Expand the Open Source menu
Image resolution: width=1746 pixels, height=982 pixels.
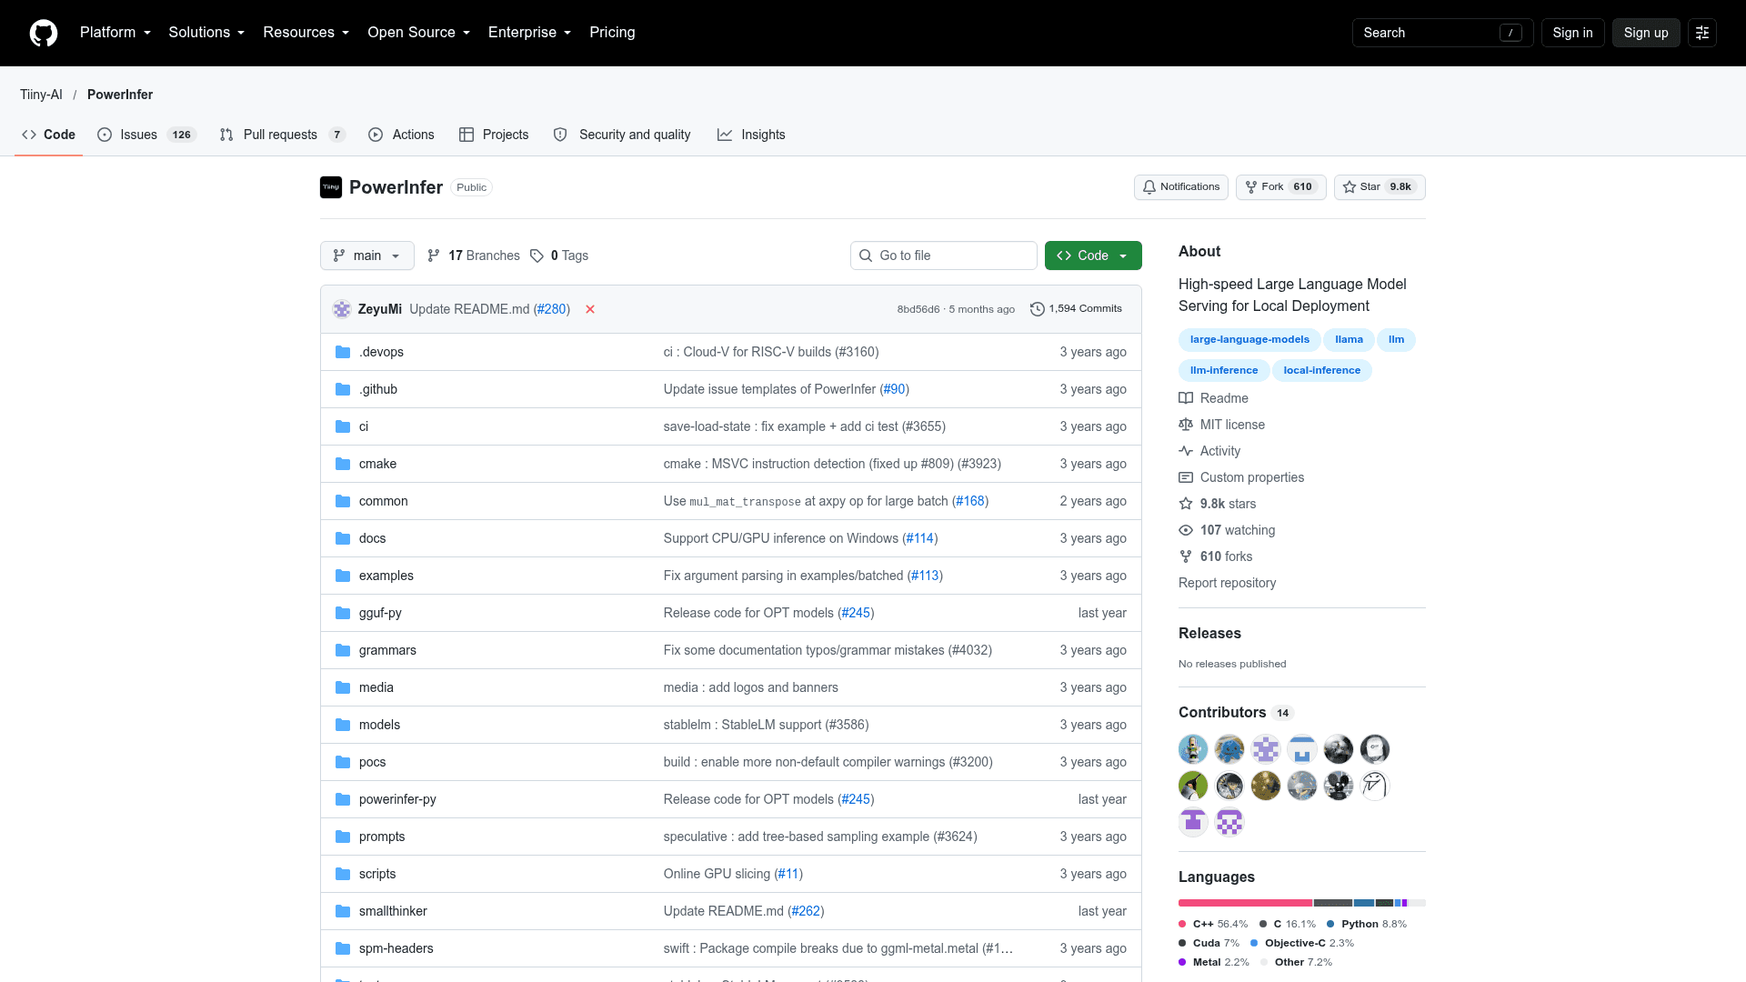click(419, 33)
